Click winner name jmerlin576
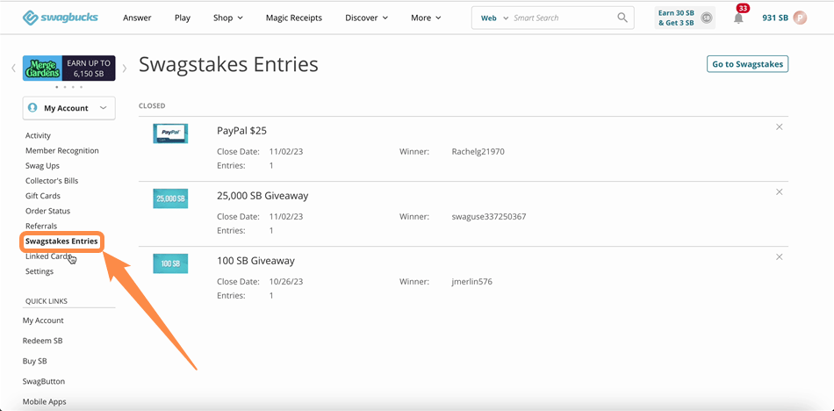 [471, 282]
